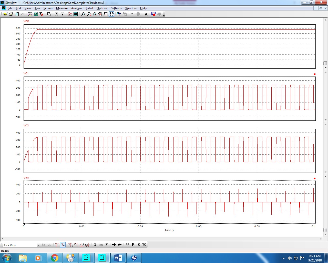Click the measure marker icon
328x263 pixels.
[x=119, y=14]
